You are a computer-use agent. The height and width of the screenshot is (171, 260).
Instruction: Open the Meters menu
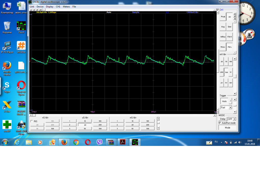(66, 7)
